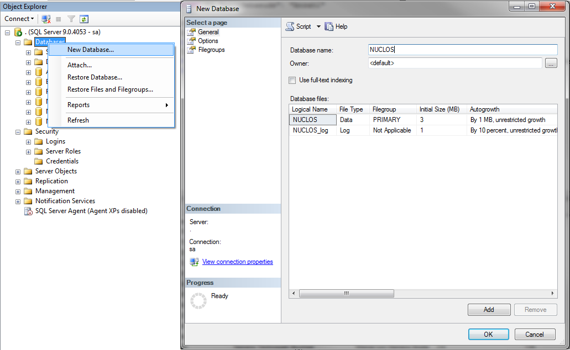Click the Filegroups page icon
This screenshot has width=570, height=350.
click(x=192, y=50)
